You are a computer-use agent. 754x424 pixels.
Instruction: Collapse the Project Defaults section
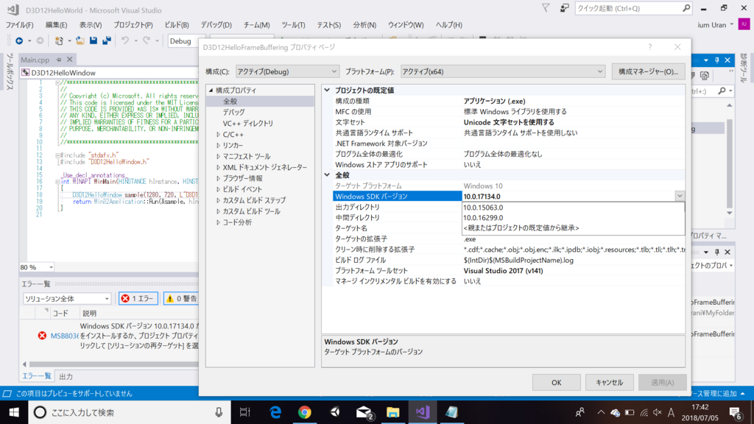coord(328,90)
